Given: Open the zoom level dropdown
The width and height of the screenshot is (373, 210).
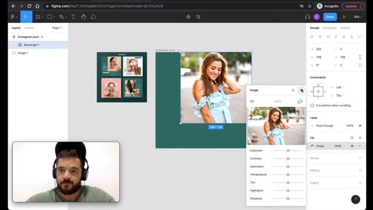Looking at the screenshot, I should coord(358,17).
